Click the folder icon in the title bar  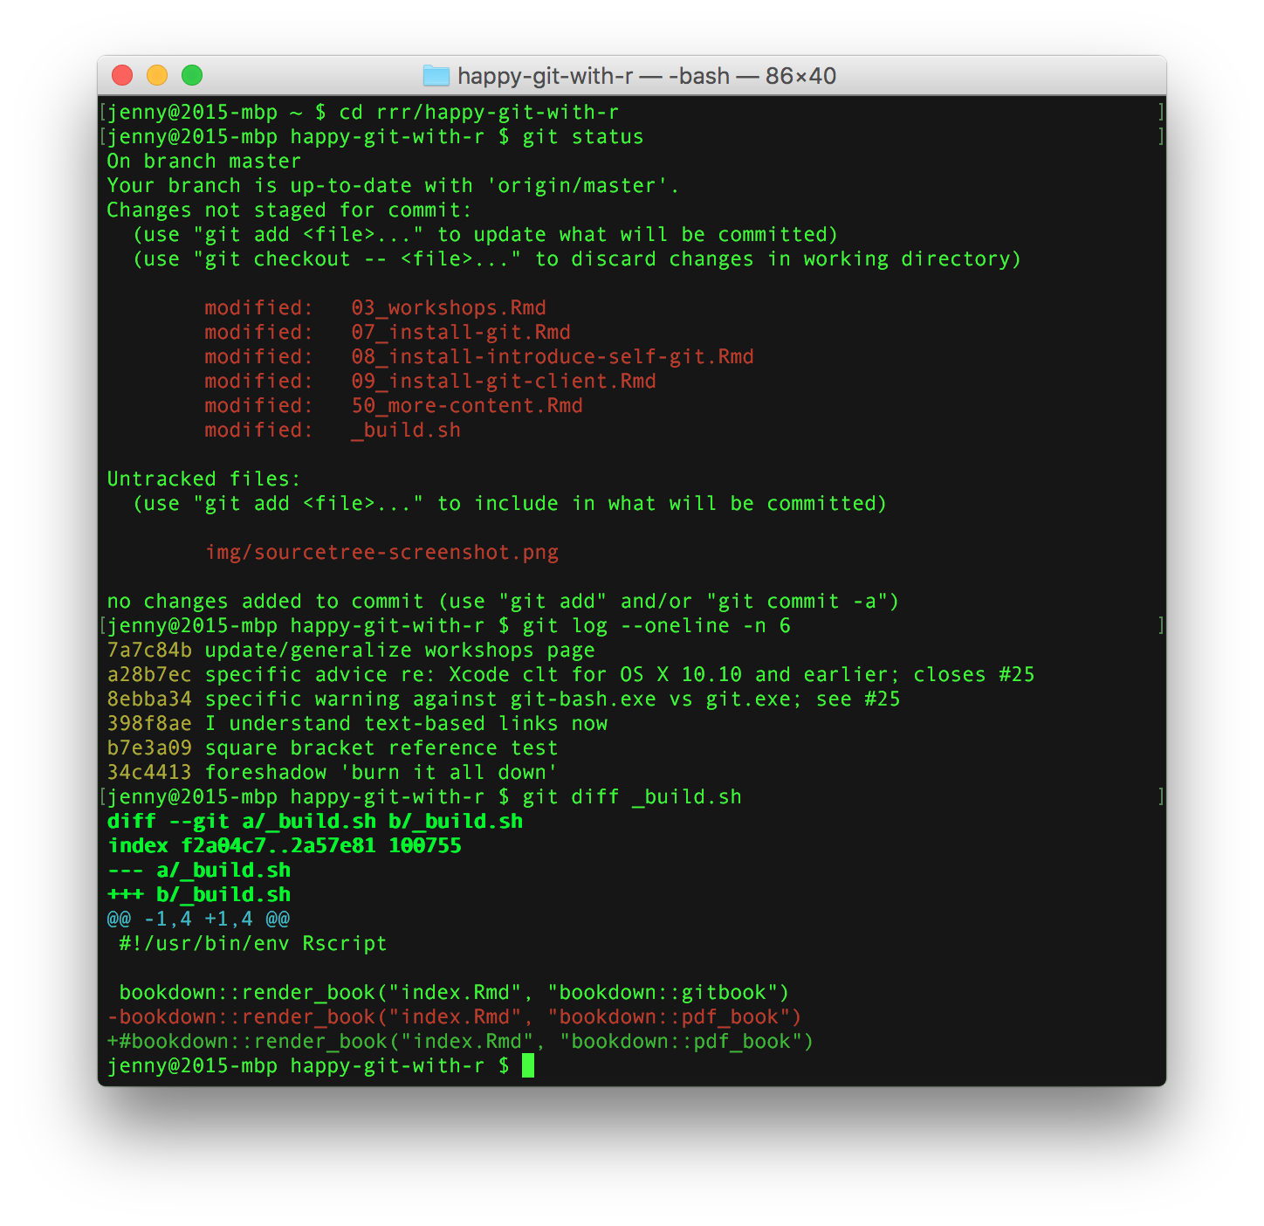pos(434,76)
